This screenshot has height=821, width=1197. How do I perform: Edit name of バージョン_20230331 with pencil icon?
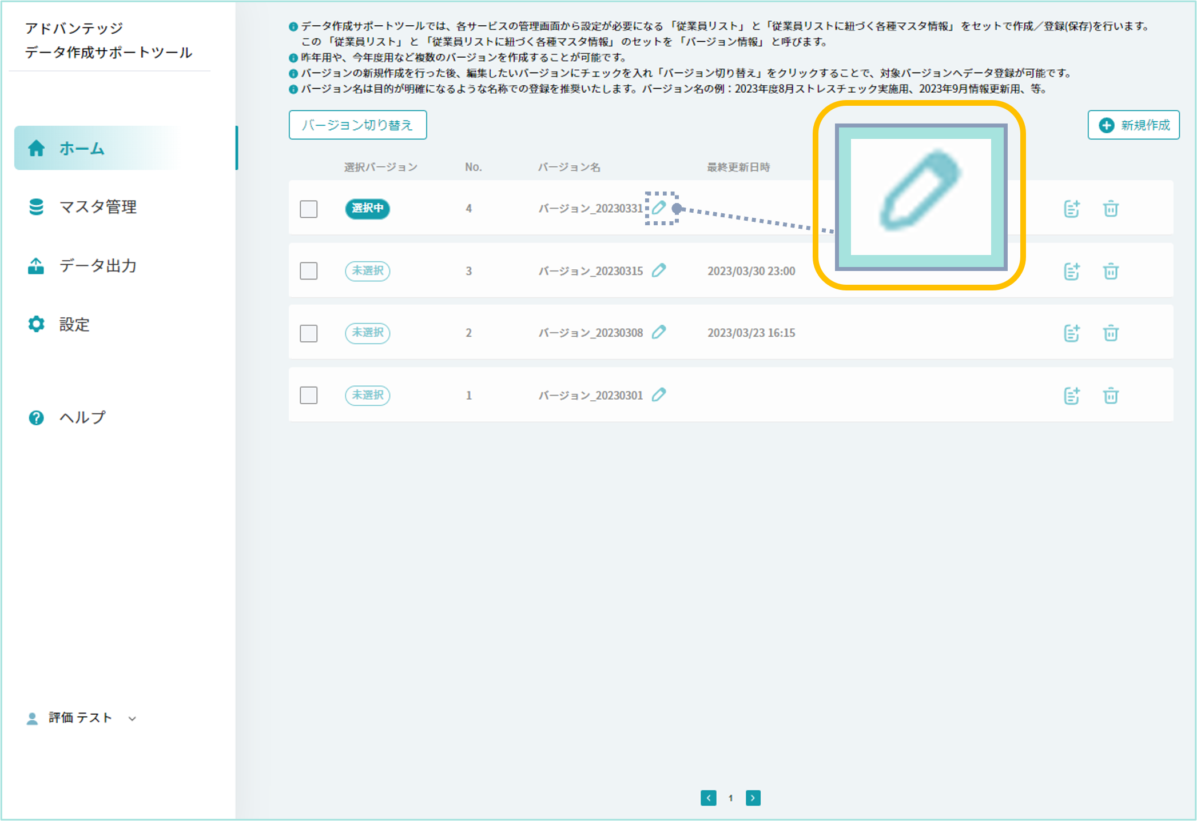[x=659, y=208]
